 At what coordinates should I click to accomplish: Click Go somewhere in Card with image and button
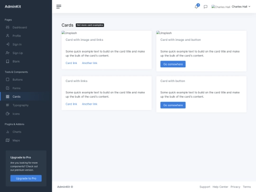(173, 64)
